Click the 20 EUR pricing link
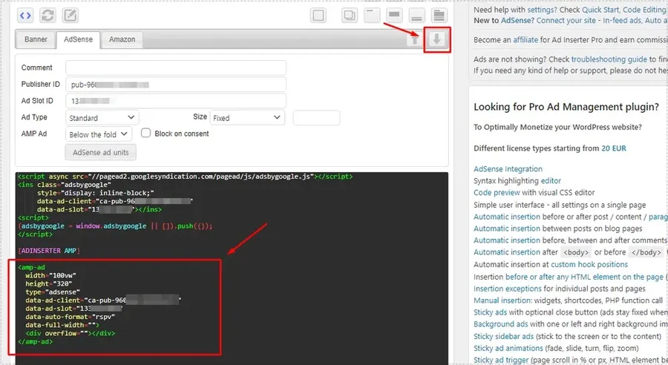668x365 pixels. pos(614,148)
